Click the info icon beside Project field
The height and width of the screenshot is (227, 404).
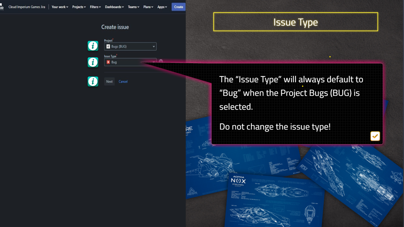click(x=93, y=46)
